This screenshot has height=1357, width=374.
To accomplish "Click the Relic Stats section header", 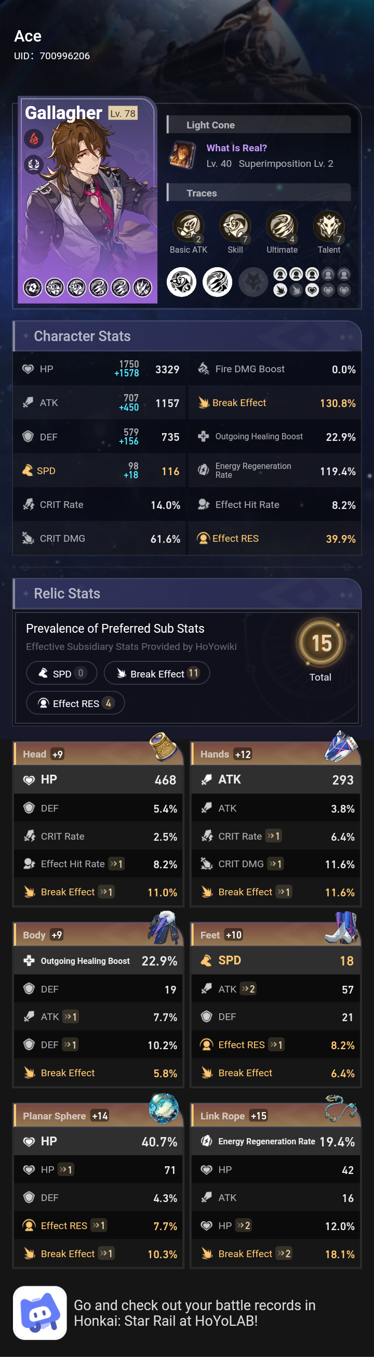I will click(x=67, y=594).
